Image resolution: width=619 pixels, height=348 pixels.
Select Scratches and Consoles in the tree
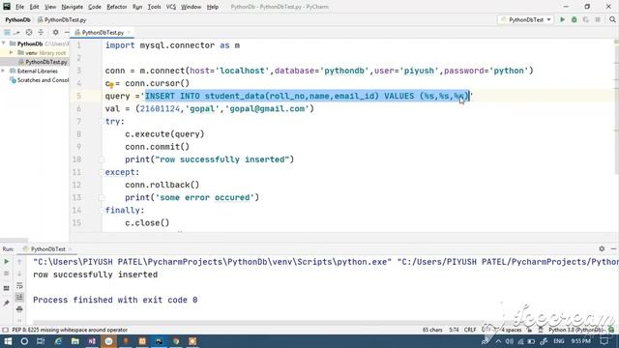[43, 80]
